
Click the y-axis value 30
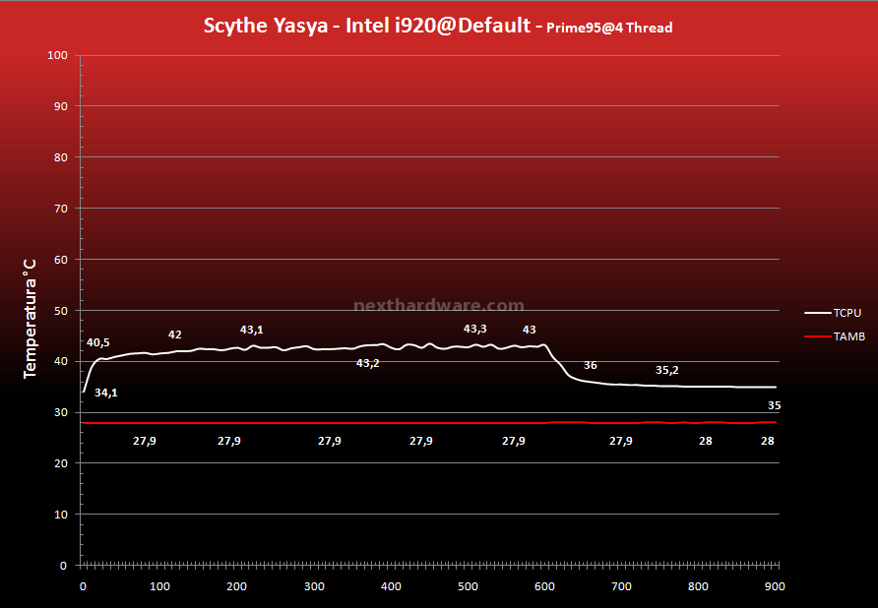click(x=61, y=412)
